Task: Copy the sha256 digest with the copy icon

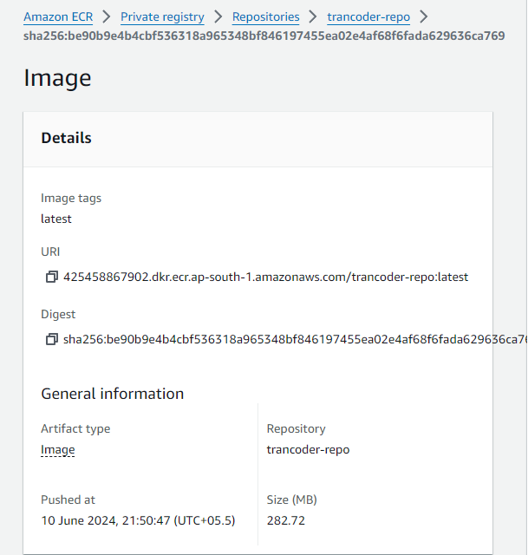Action: click(x=52, y=339)
